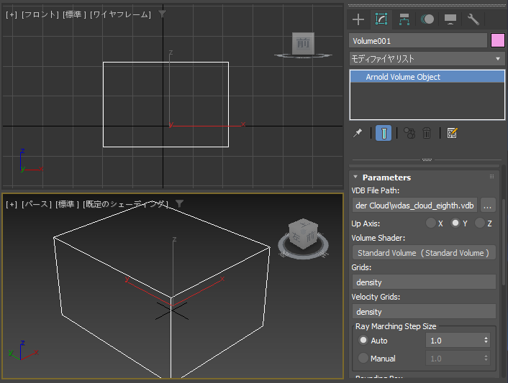
Task: Set Up Axis to Z
Action: coord(480,223)
